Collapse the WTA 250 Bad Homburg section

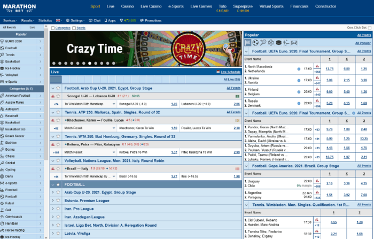tap(53, 136)
